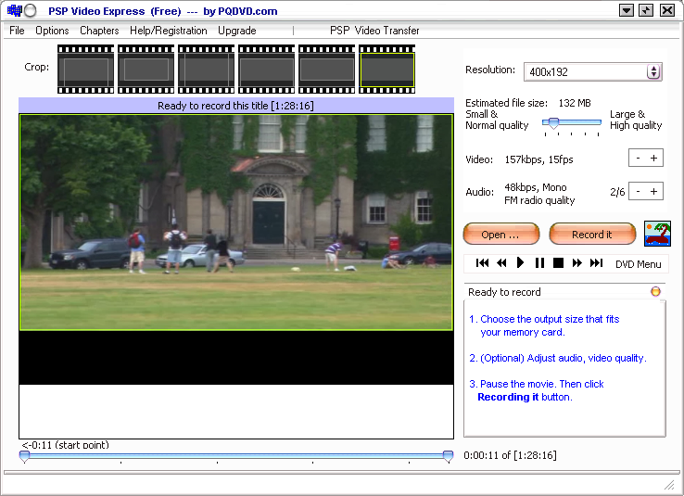Increase audio quality with plus button
The height and width of the screenshot is (496, 684).
coord(654,191)
